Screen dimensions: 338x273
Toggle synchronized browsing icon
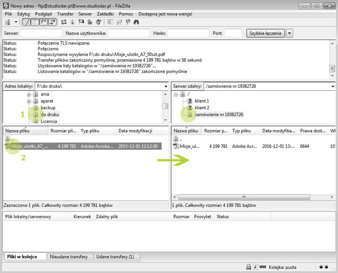[x=127, y=22]
